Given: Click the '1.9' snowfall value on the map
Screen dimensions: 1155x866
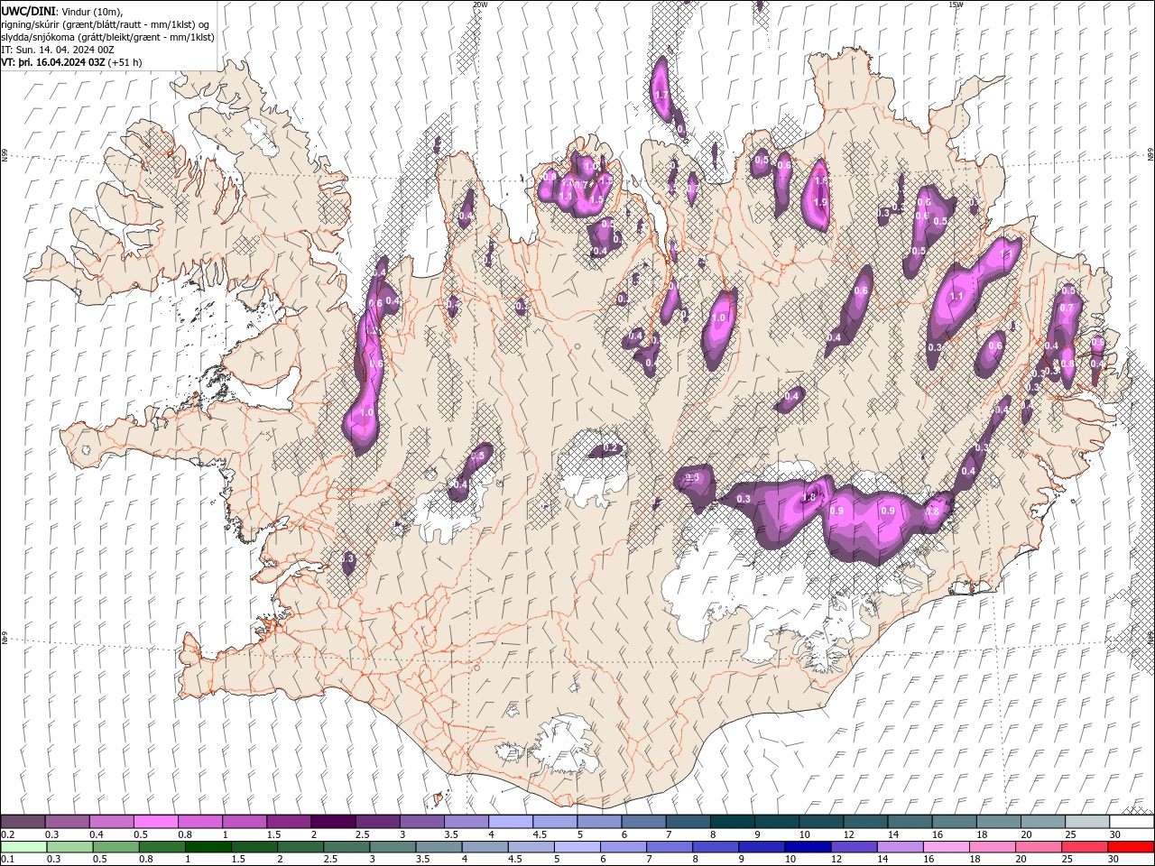Looking at the screenshot, I should pos(820,202).
